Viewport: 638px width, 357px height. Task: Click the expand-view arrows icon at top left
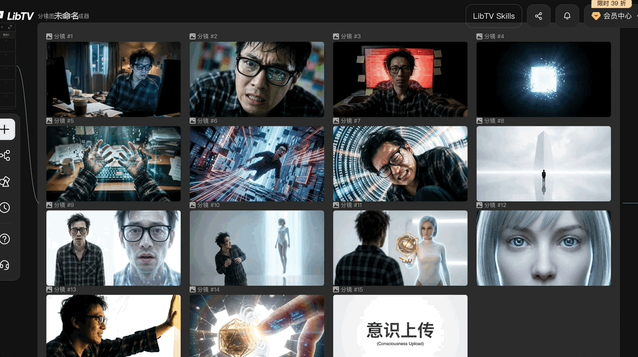[10, 27]
